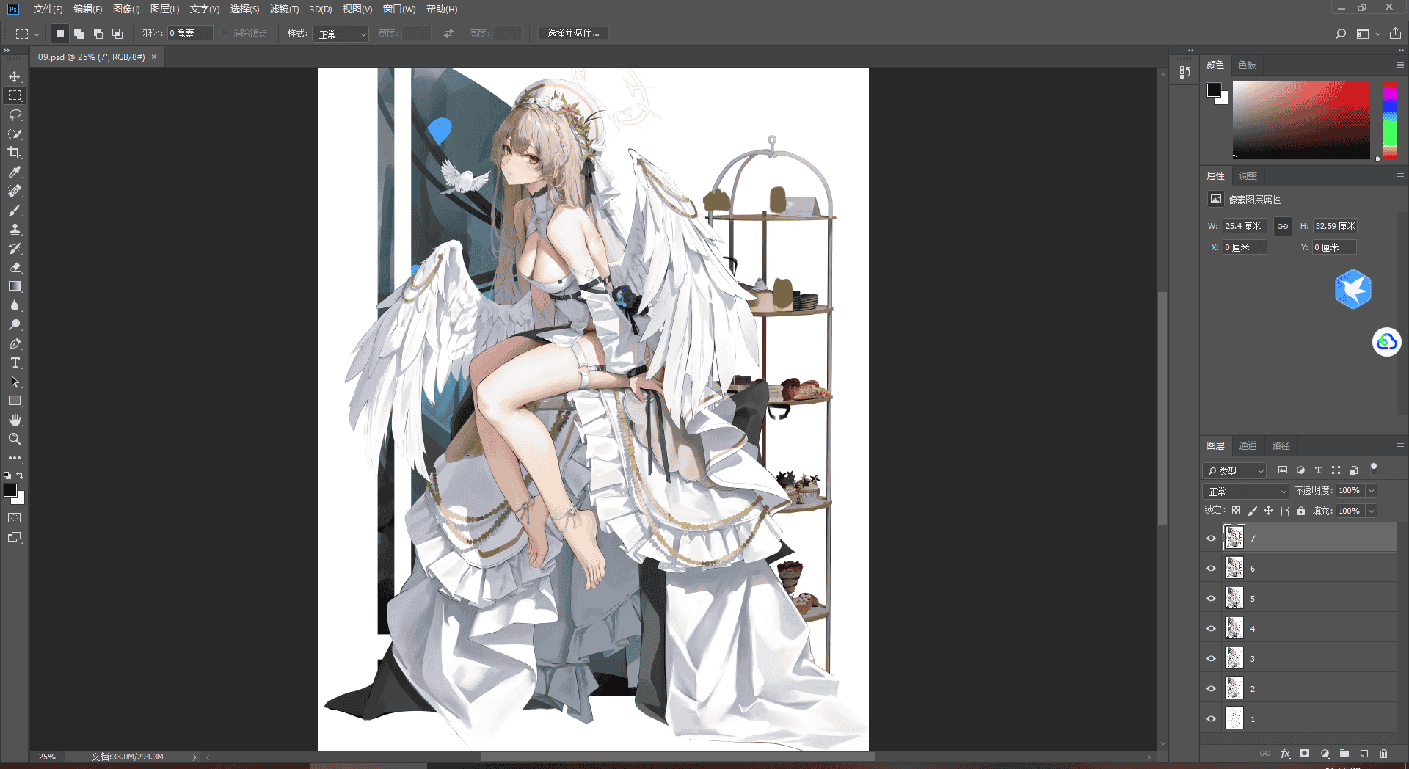Select the Pen tool

15,343
